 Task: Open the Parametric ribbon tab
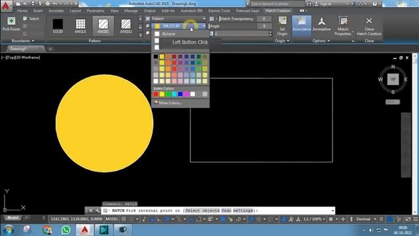(96, 10)
